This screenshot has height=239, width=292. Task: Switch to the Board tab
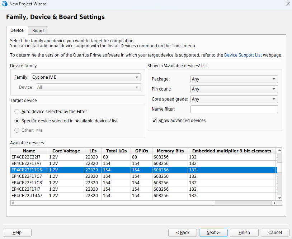coord(38,31)
